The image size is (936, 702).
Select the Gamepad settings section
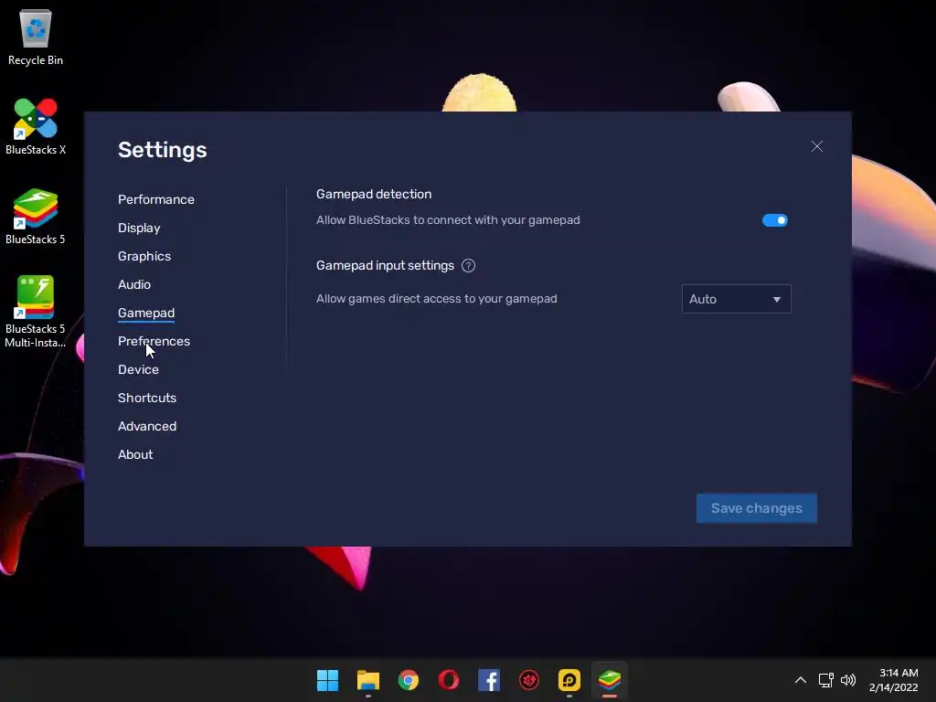146,313
